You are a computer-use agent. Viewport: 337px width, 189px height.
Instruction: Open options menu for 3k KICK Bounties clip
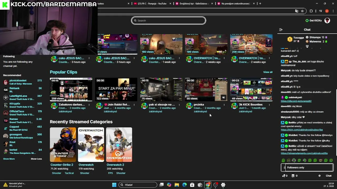(269, 105)
